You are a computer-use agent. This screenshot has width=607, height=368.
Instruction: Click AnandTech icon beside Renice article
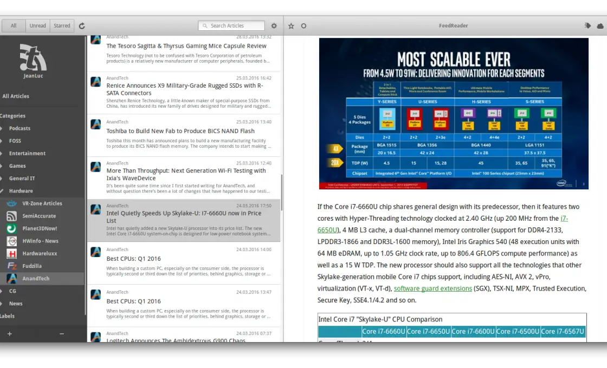tap(95, 82)
